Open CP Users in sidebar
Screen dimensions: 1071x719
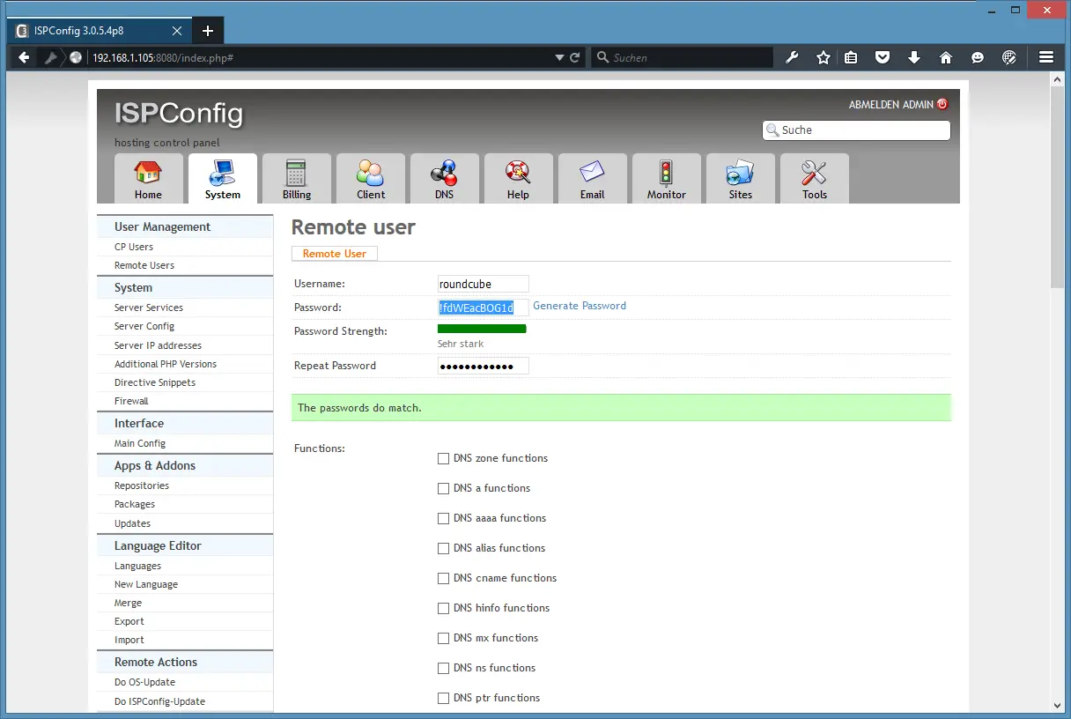pyautogui.click(x=134, y=247)
